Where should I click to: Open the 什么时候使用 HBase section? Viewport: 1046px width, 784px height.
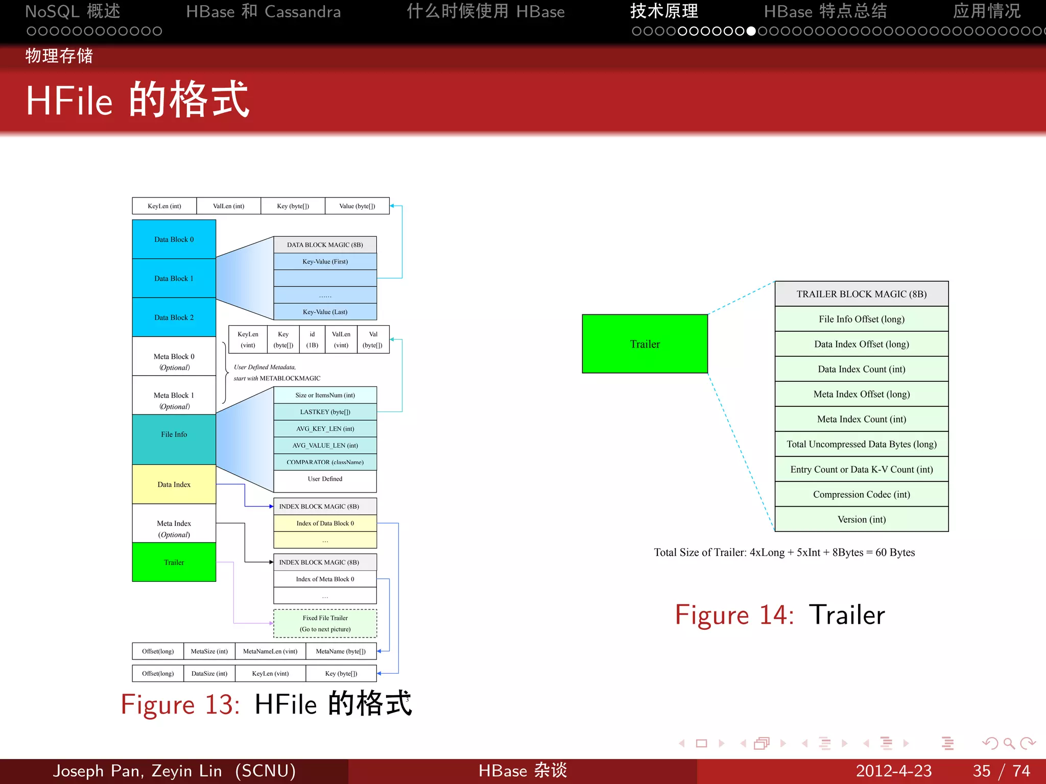point(486,11)
